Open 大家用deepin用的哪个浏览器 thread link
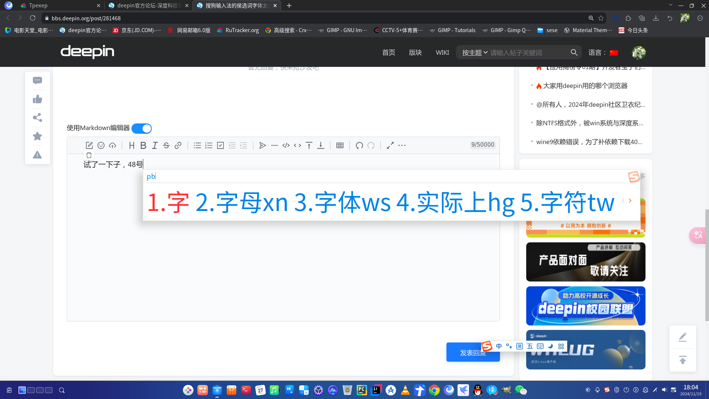The width and height of the screenshot is (709, 399). (585, 86)
